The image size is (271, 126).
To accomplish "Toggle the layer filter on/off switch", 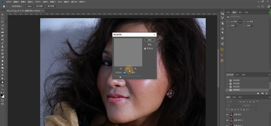I will click(257, 101).
